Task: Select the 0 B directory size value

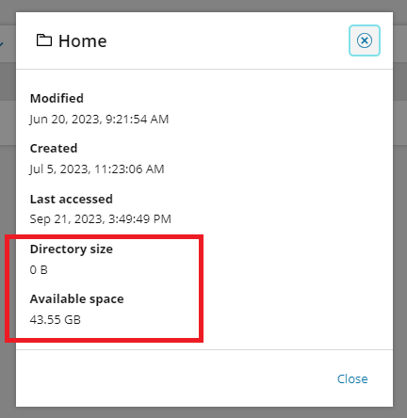Action: coord(39,270)
